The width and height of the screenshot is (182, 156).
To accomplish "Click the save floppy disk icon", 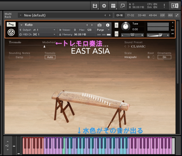I will (95, 6).
